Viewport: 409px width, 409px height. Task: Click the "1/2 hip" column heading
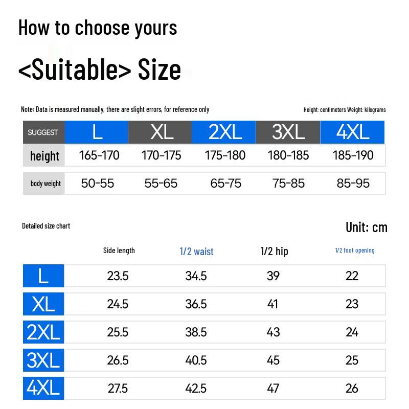tap(274, 251)
